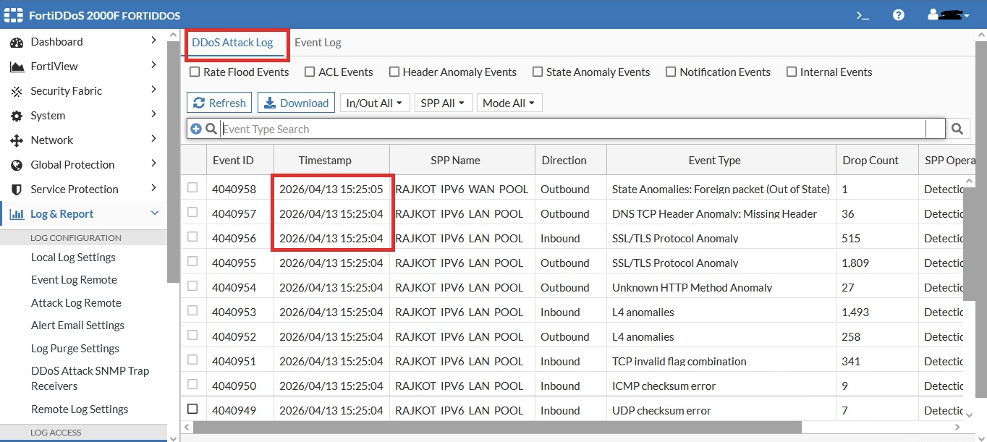The height and width of the screenshot is (442, 987).
Task: Click the Log & Report bar chart icon
Action: click(17, 214)
